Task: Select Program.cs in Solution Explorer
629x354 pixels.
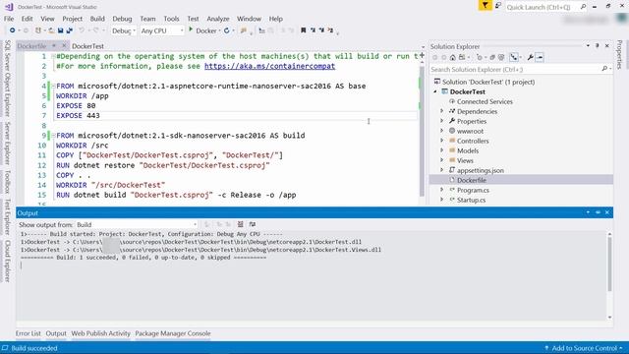Action: pyautogui.click(x=473, y=190)
